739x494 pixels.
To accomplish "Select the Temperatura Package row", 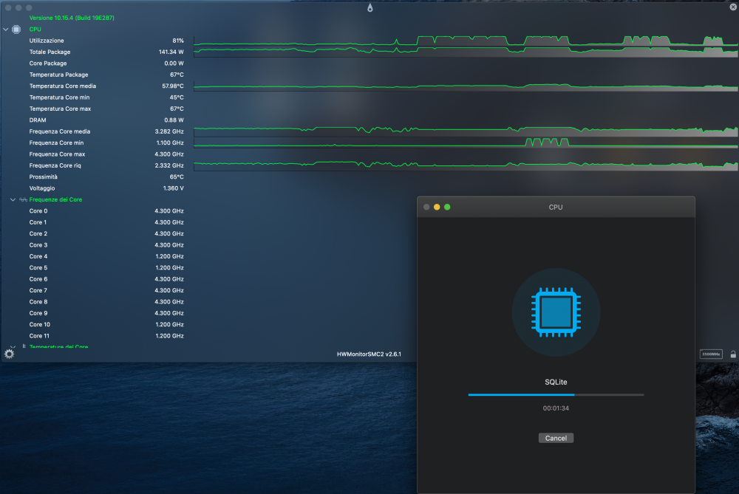I will tap(106, 75).
